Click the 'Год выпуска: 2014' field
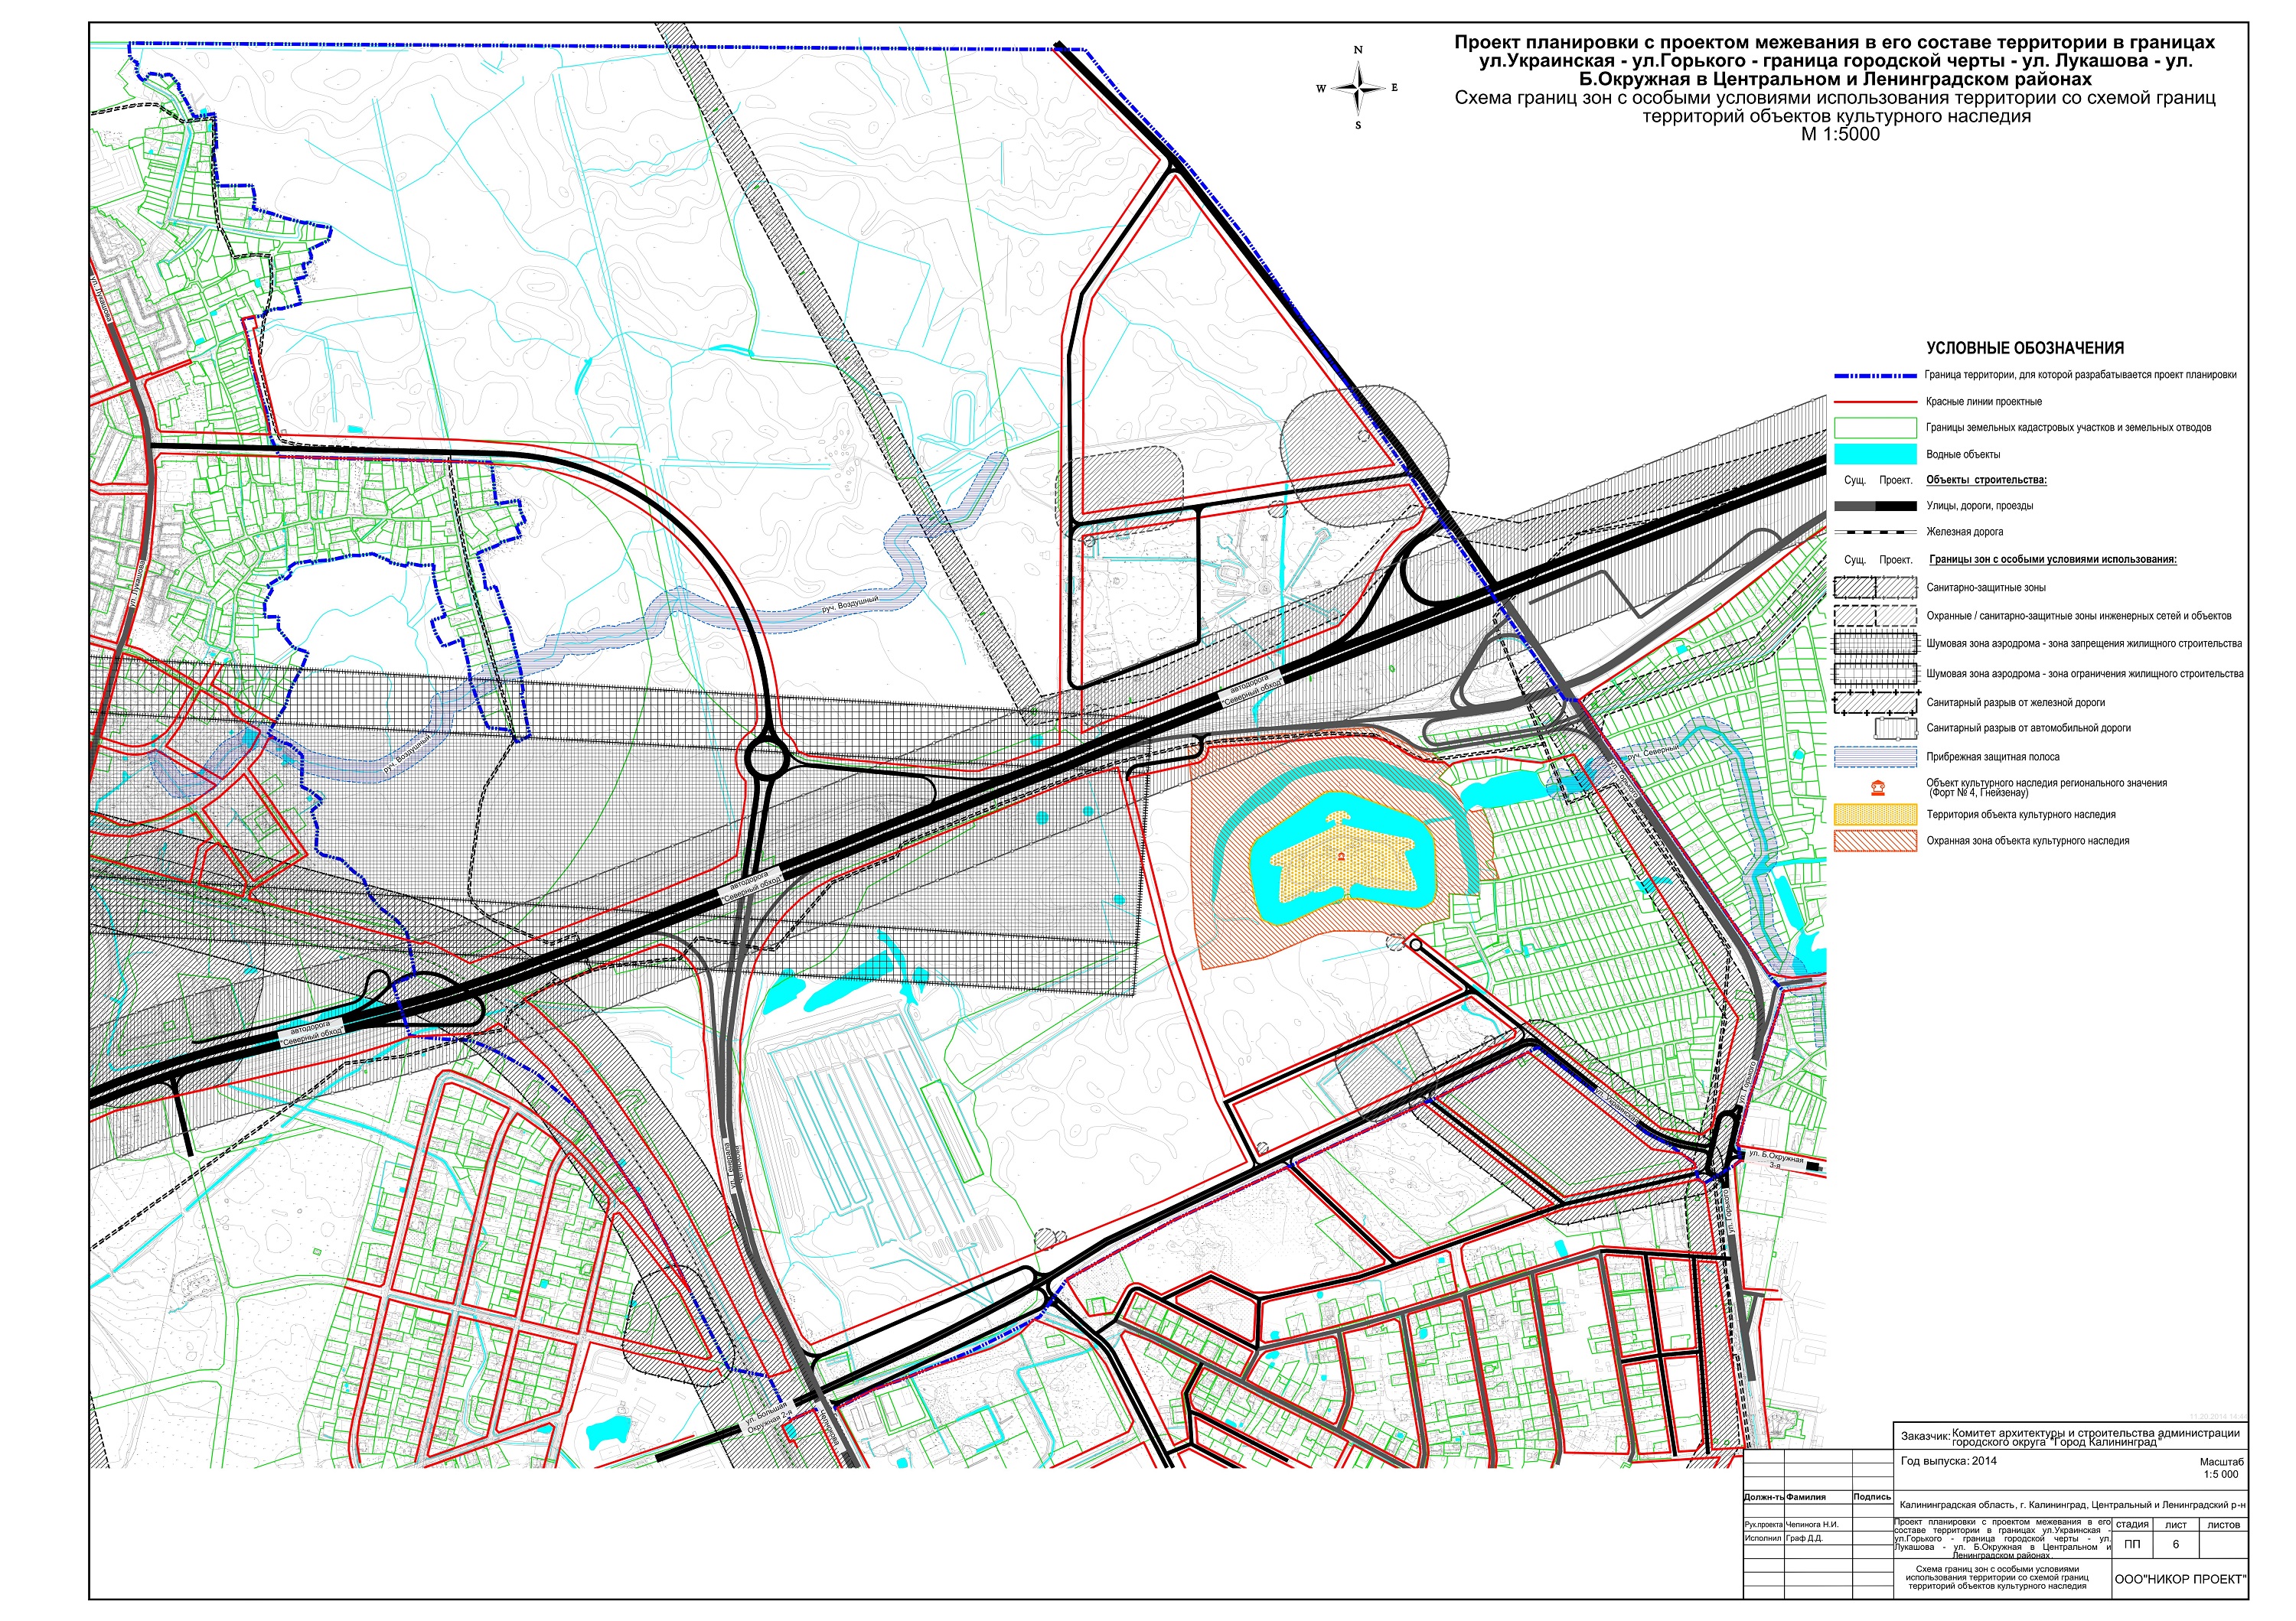Viewport: 2296px width, 1621px height. [1948, 1461]
